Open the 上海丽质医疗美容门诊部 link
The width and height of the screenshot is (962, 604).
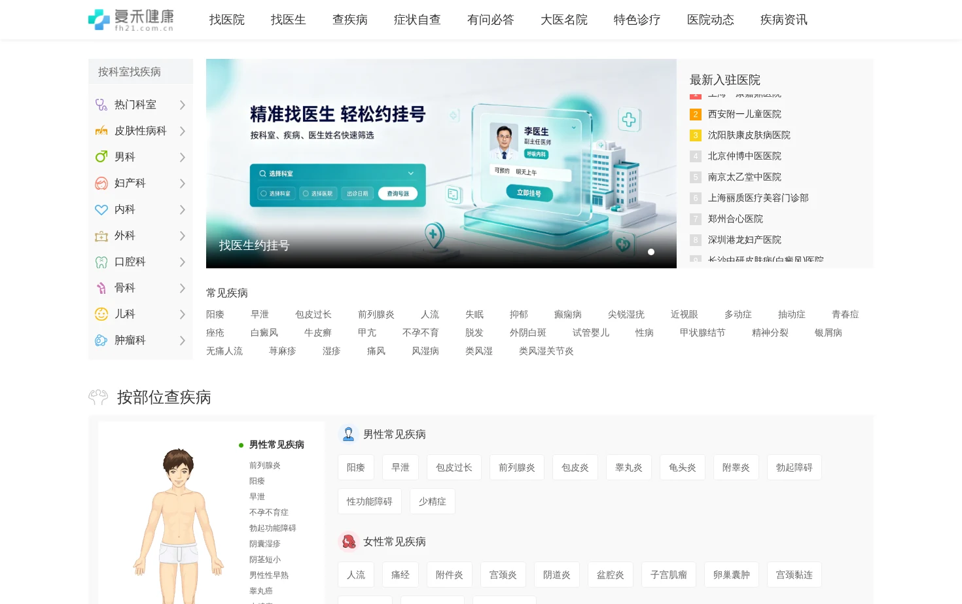point(758,198)
